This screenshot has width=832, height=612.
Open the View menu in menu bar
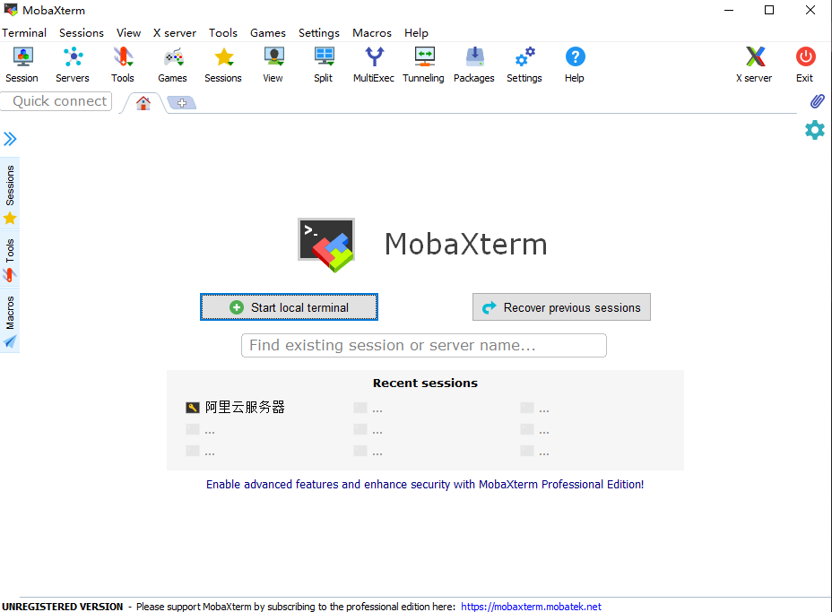coord(128,33)
